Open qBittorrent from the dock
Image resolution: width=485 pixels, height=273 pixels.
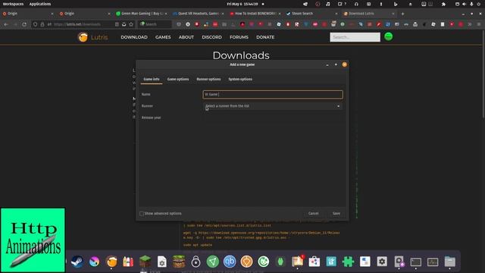coord(230,262)
